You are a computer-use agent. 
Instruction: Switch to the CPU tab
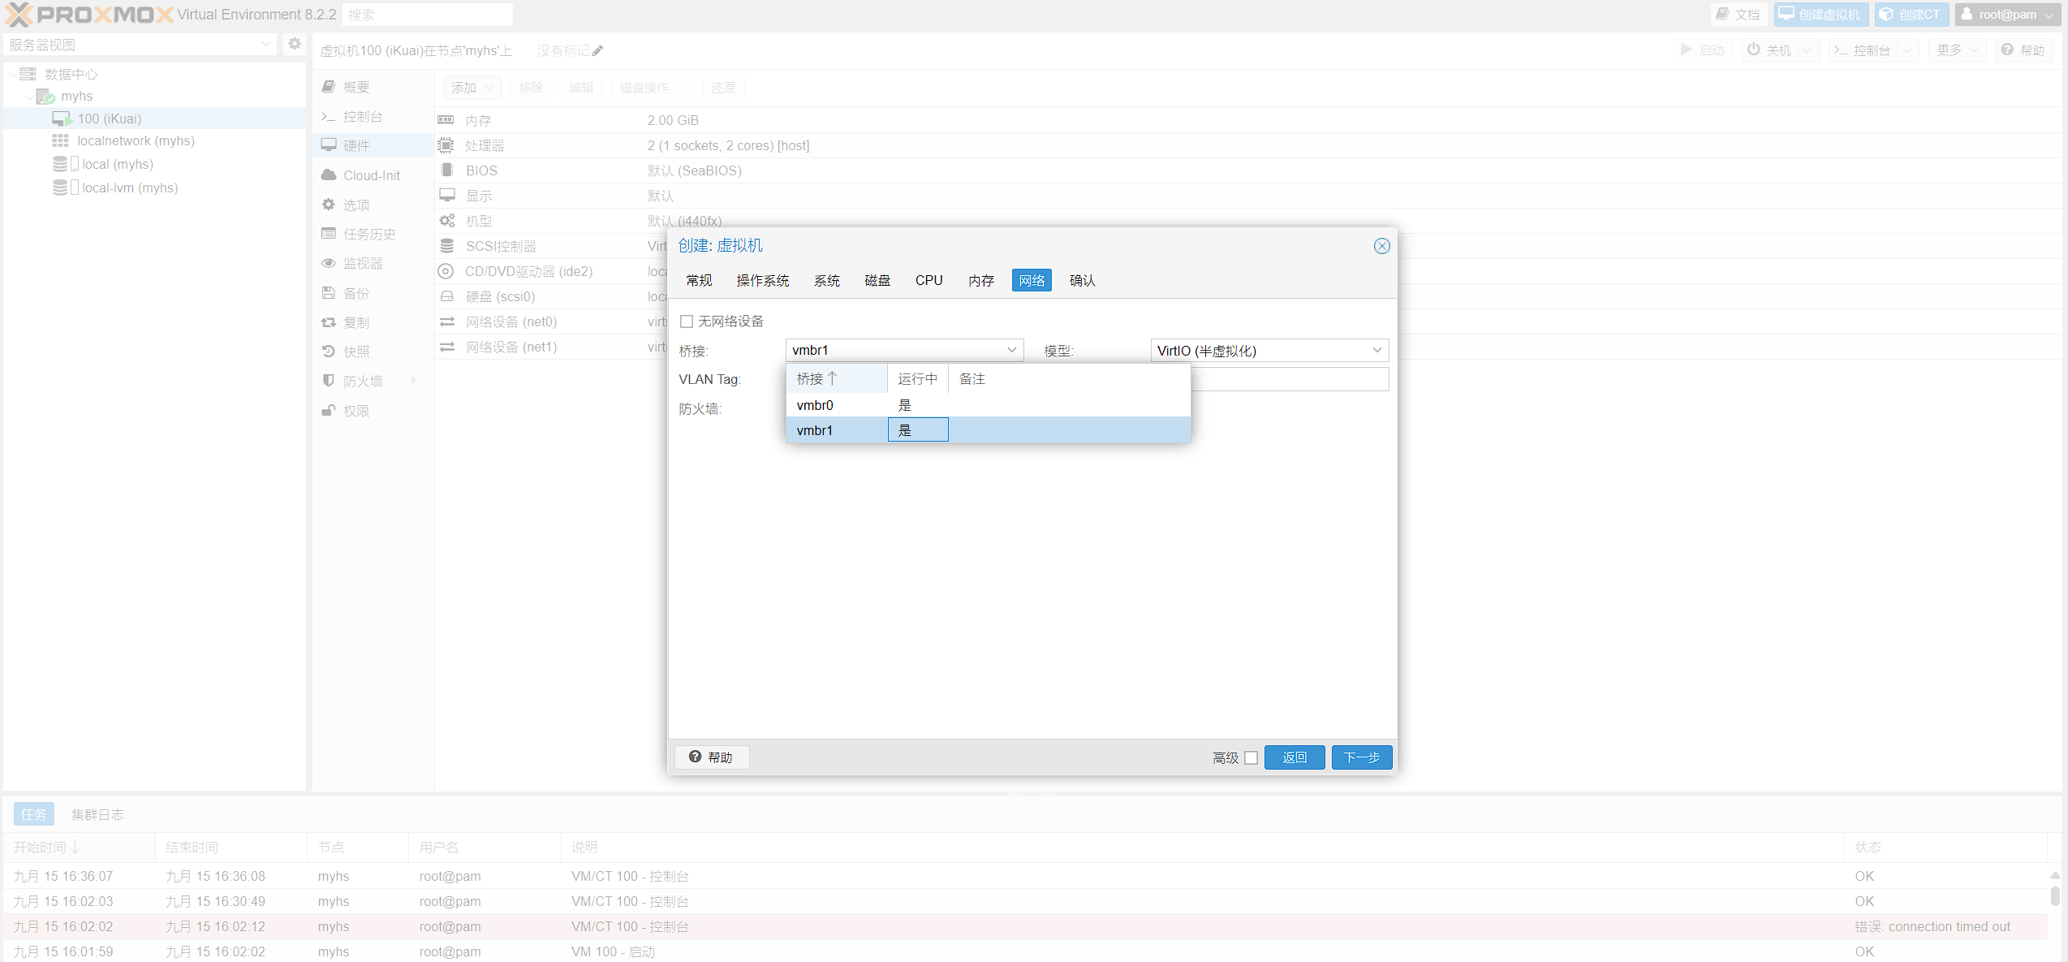(x=928, y=280)
